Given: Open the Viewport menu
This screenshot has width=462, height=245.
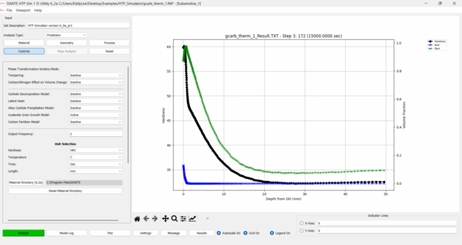Looking at the screenshot, I should (x=23, y=10).
